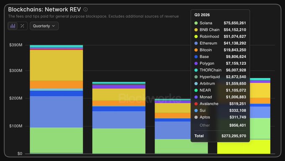Screen dimensions: 285x161
Task: Click the $390M axis label
Action: pyautogui.click(x=16, y=45)
